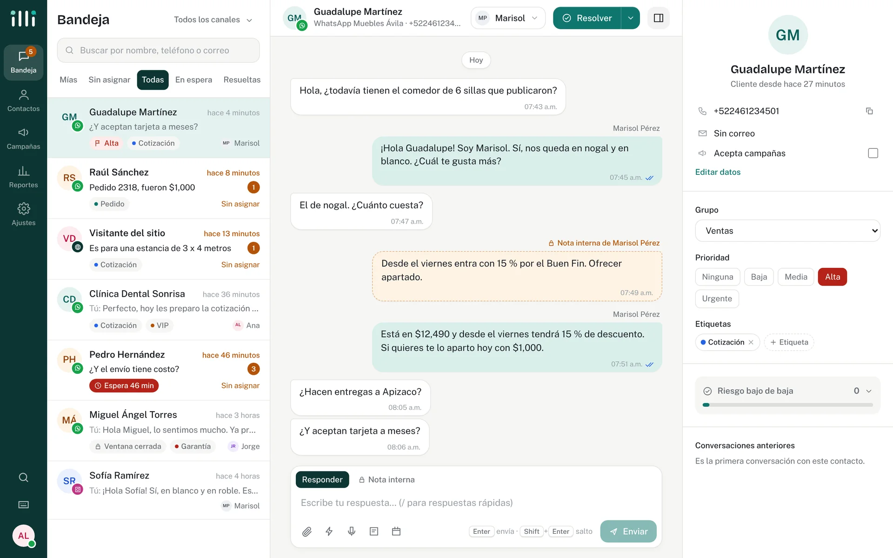Remove the Cotización tag with X
The height and width of the screenshot is (558, 893).
click(x=751, y=342)
